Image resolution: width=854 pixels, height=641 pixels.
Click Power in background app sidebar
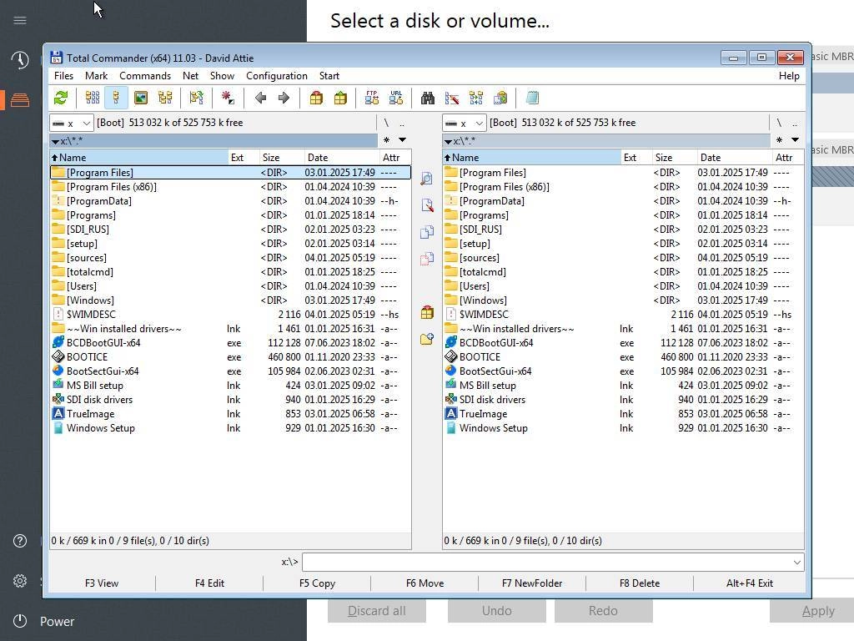click(x=57, y=621)
